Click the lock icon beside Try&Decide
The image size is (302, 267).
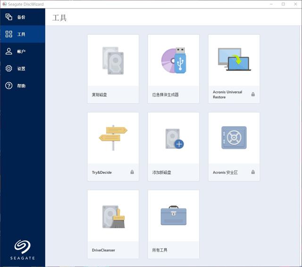pyautogui.click(x=132, y=172)
